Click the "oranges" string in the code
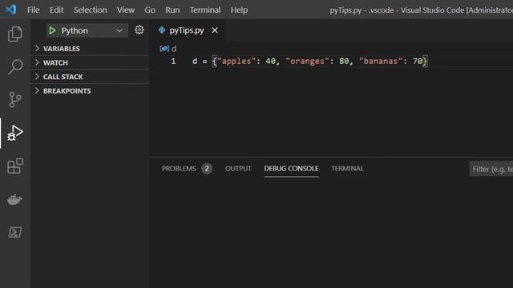 (307, 61)
